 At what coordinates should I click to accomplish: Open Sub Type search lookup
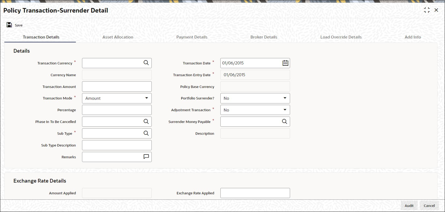click(x=146, y=133)
